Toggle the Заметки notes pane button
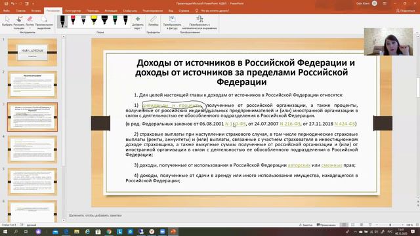Screen dimensions: 420x236 coord(306,225)
